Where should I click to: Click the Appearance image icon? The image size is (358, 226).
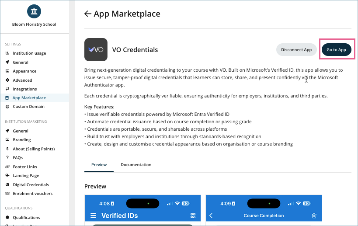[7, 71]
